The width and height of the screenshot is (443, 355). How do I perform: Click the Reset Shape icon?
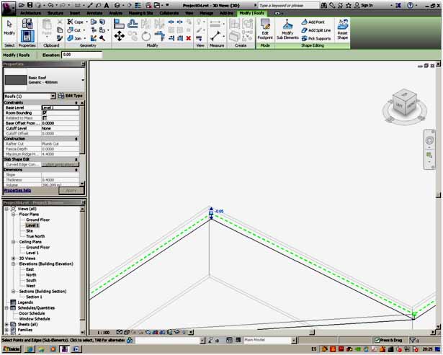pyautogui.click(x=344, y=28)
